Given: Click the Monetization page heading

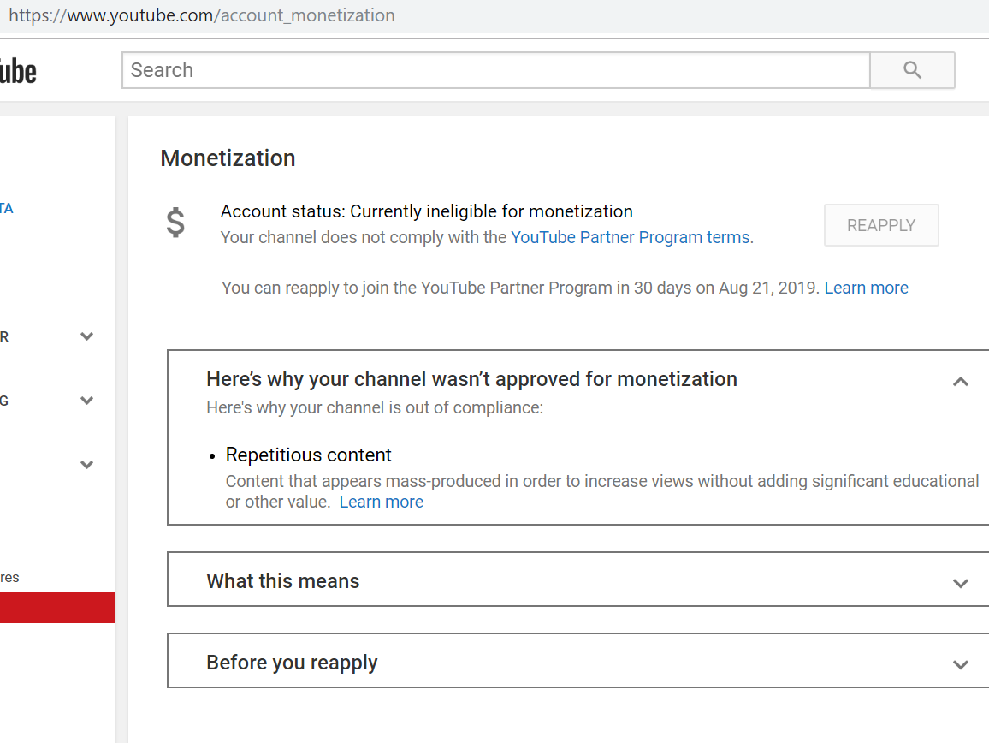Looking at the screenshot, I should (228, 158).
